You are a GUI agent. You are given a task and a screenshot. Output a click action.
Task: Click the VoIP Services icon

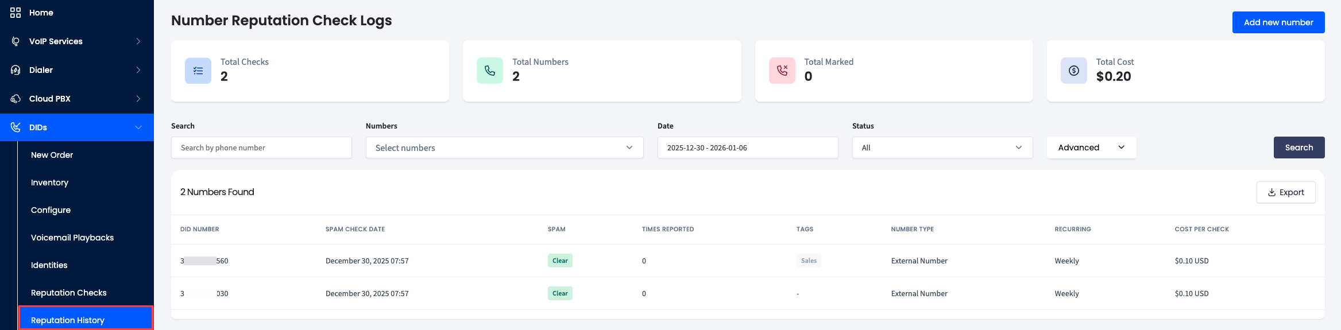pyautogui.click(x=16, y=41)
